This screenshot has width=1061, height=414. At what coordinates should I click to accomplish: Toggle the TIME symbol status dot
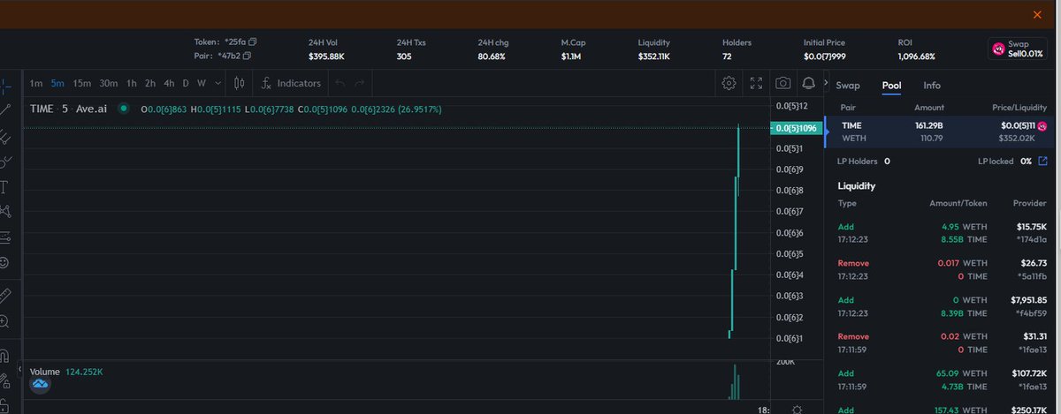coord(124,109)
